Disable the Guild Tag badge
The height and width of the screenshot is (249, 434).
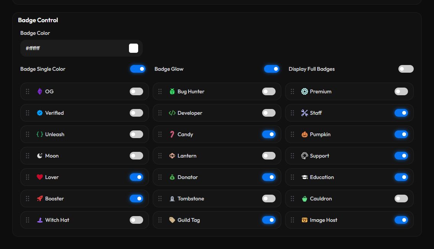click(x=269, y=220)
